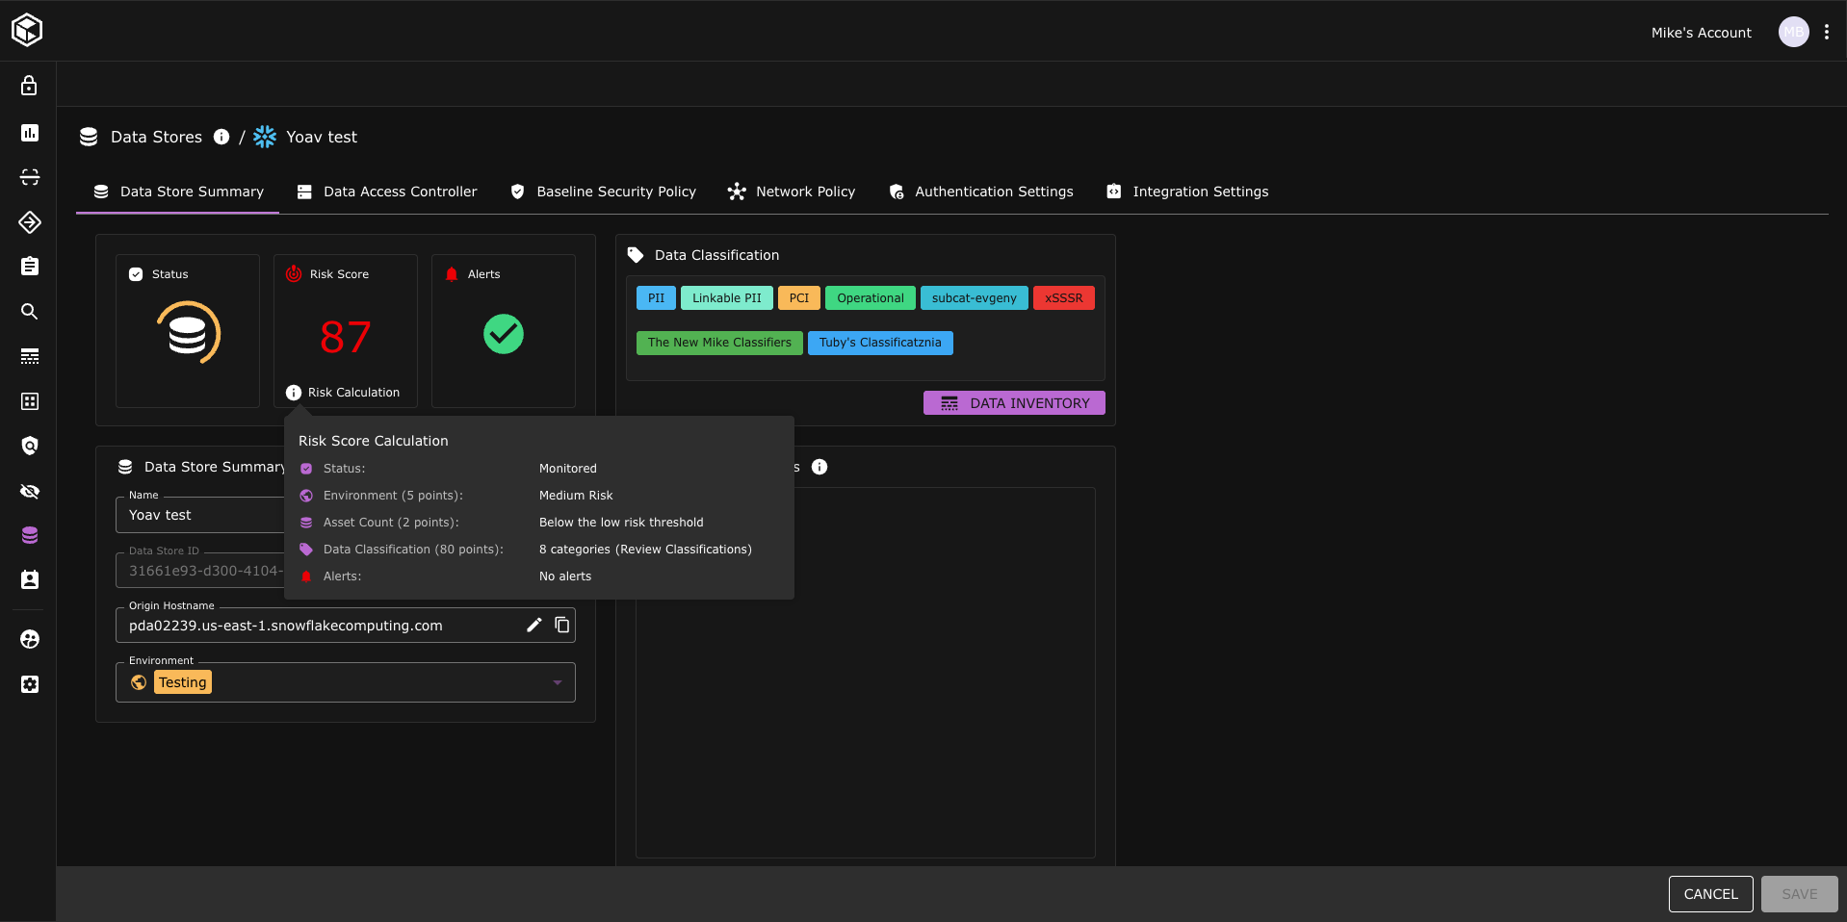Screen dimensions: 1847x922
Task: Edit the Origin Hostname with the pencil icon
Action: click(534, 626)
